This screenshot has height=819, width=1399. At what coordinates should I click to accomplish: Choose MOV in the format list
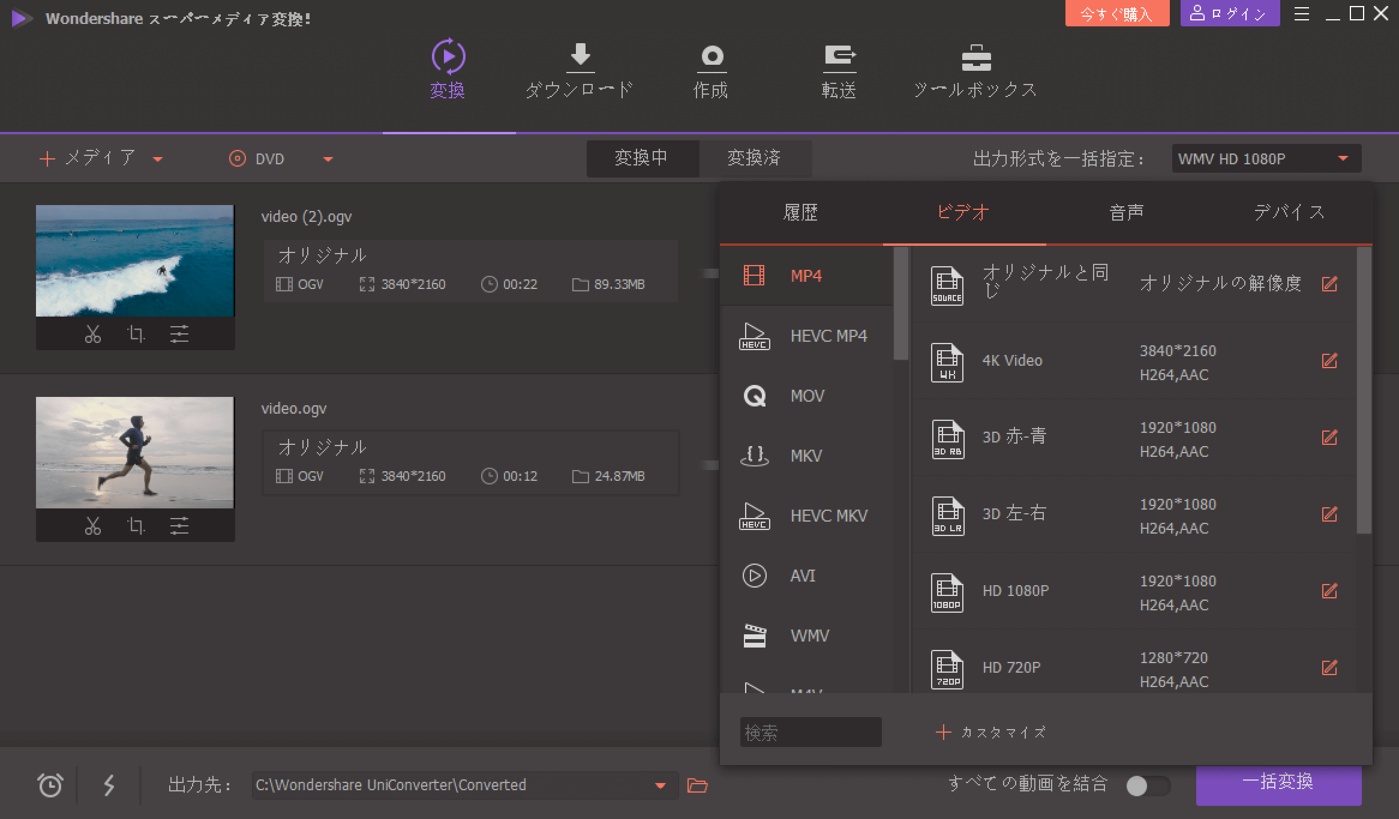[806, 396]
